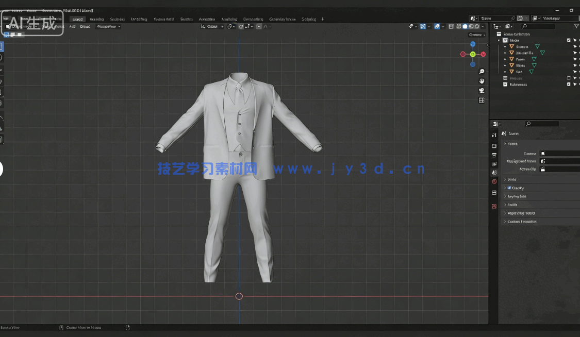
Task: Click the Outliner search field
Action: (x=539, y=26)
